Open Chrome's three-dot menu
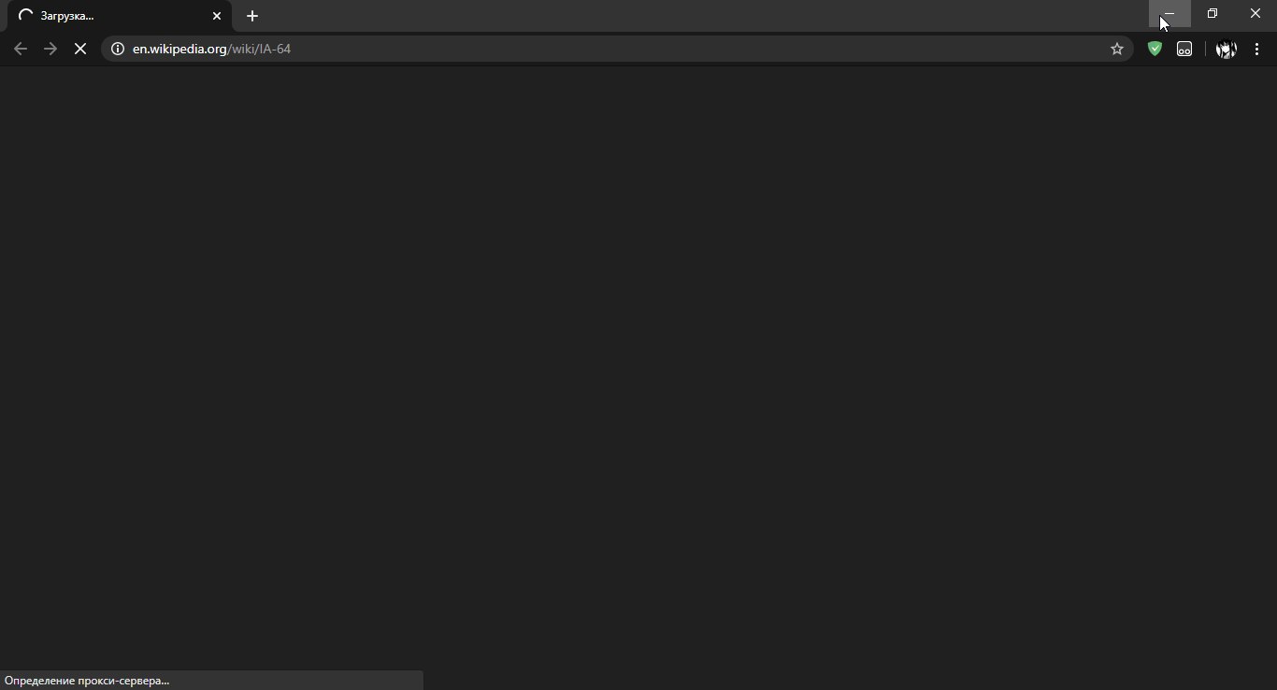 point(1256,49)
